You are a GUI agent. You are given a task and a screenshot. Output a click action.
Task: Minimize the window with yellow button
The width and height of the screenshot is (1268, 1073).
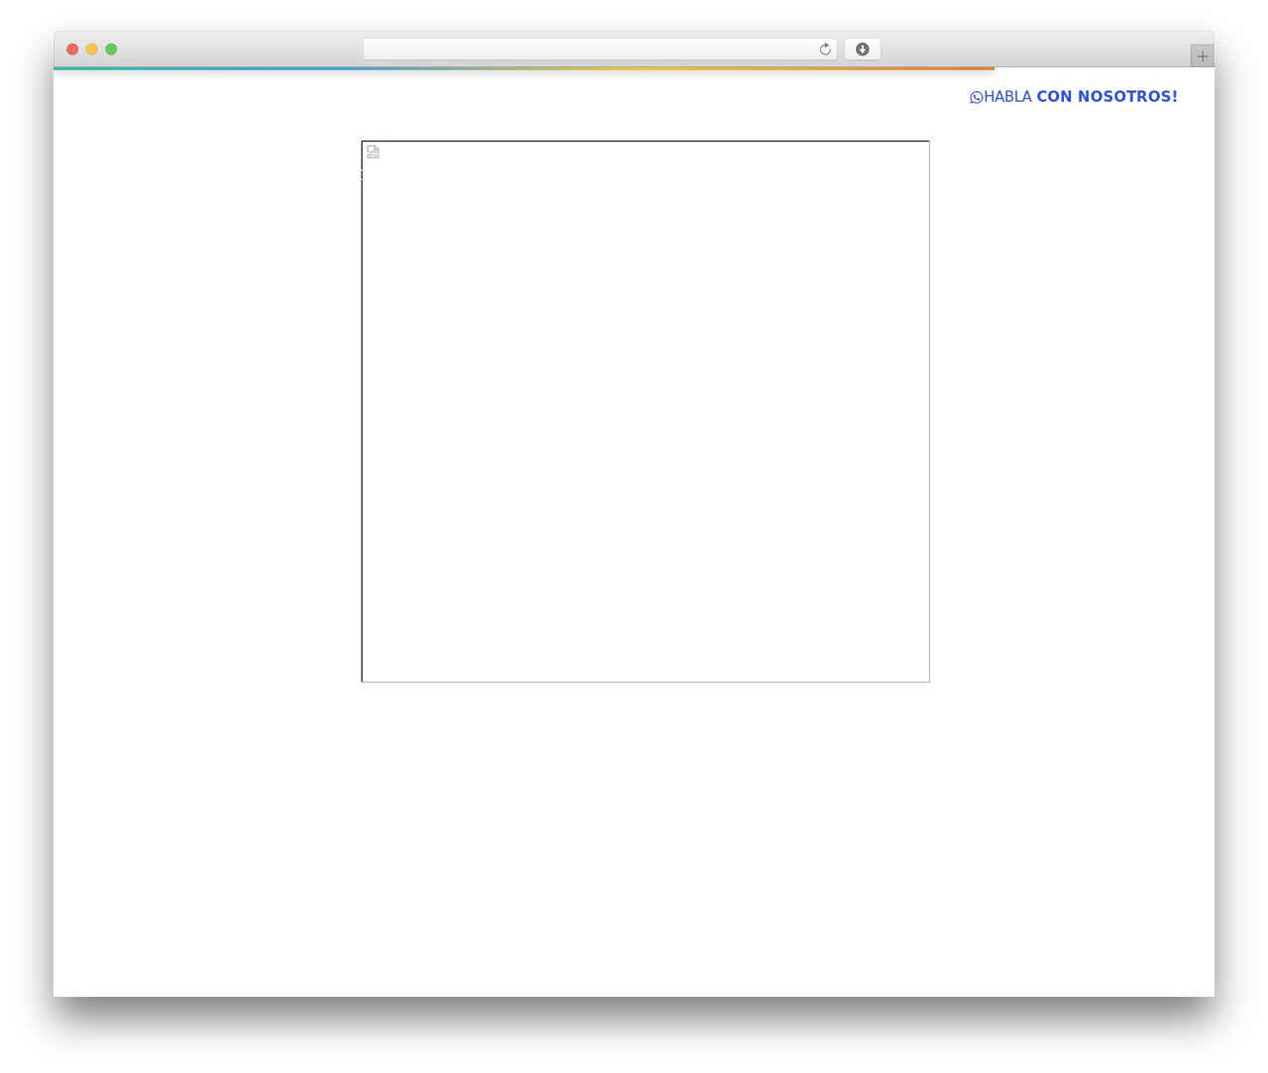(91, 49)
